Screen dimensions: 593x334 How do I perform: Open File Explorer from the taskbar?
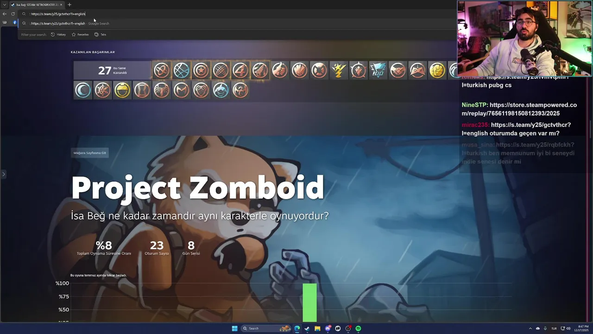coord(317,328)
